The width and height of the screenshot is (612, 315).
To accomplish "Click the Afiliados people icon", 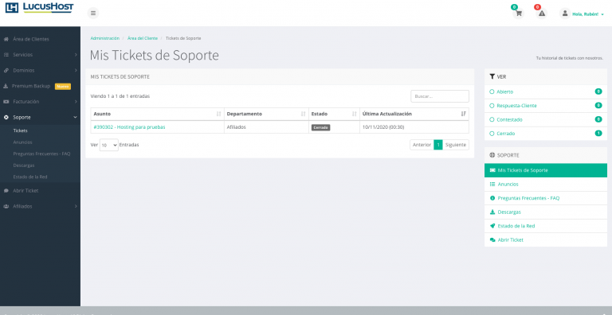I will click(x=6, y=206).
